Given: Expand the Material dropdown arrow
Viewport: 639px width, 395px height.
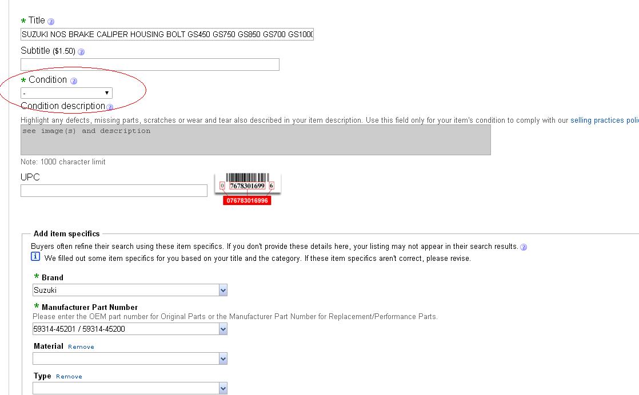Looking at the screenshot, I should [x=223, y=359].
